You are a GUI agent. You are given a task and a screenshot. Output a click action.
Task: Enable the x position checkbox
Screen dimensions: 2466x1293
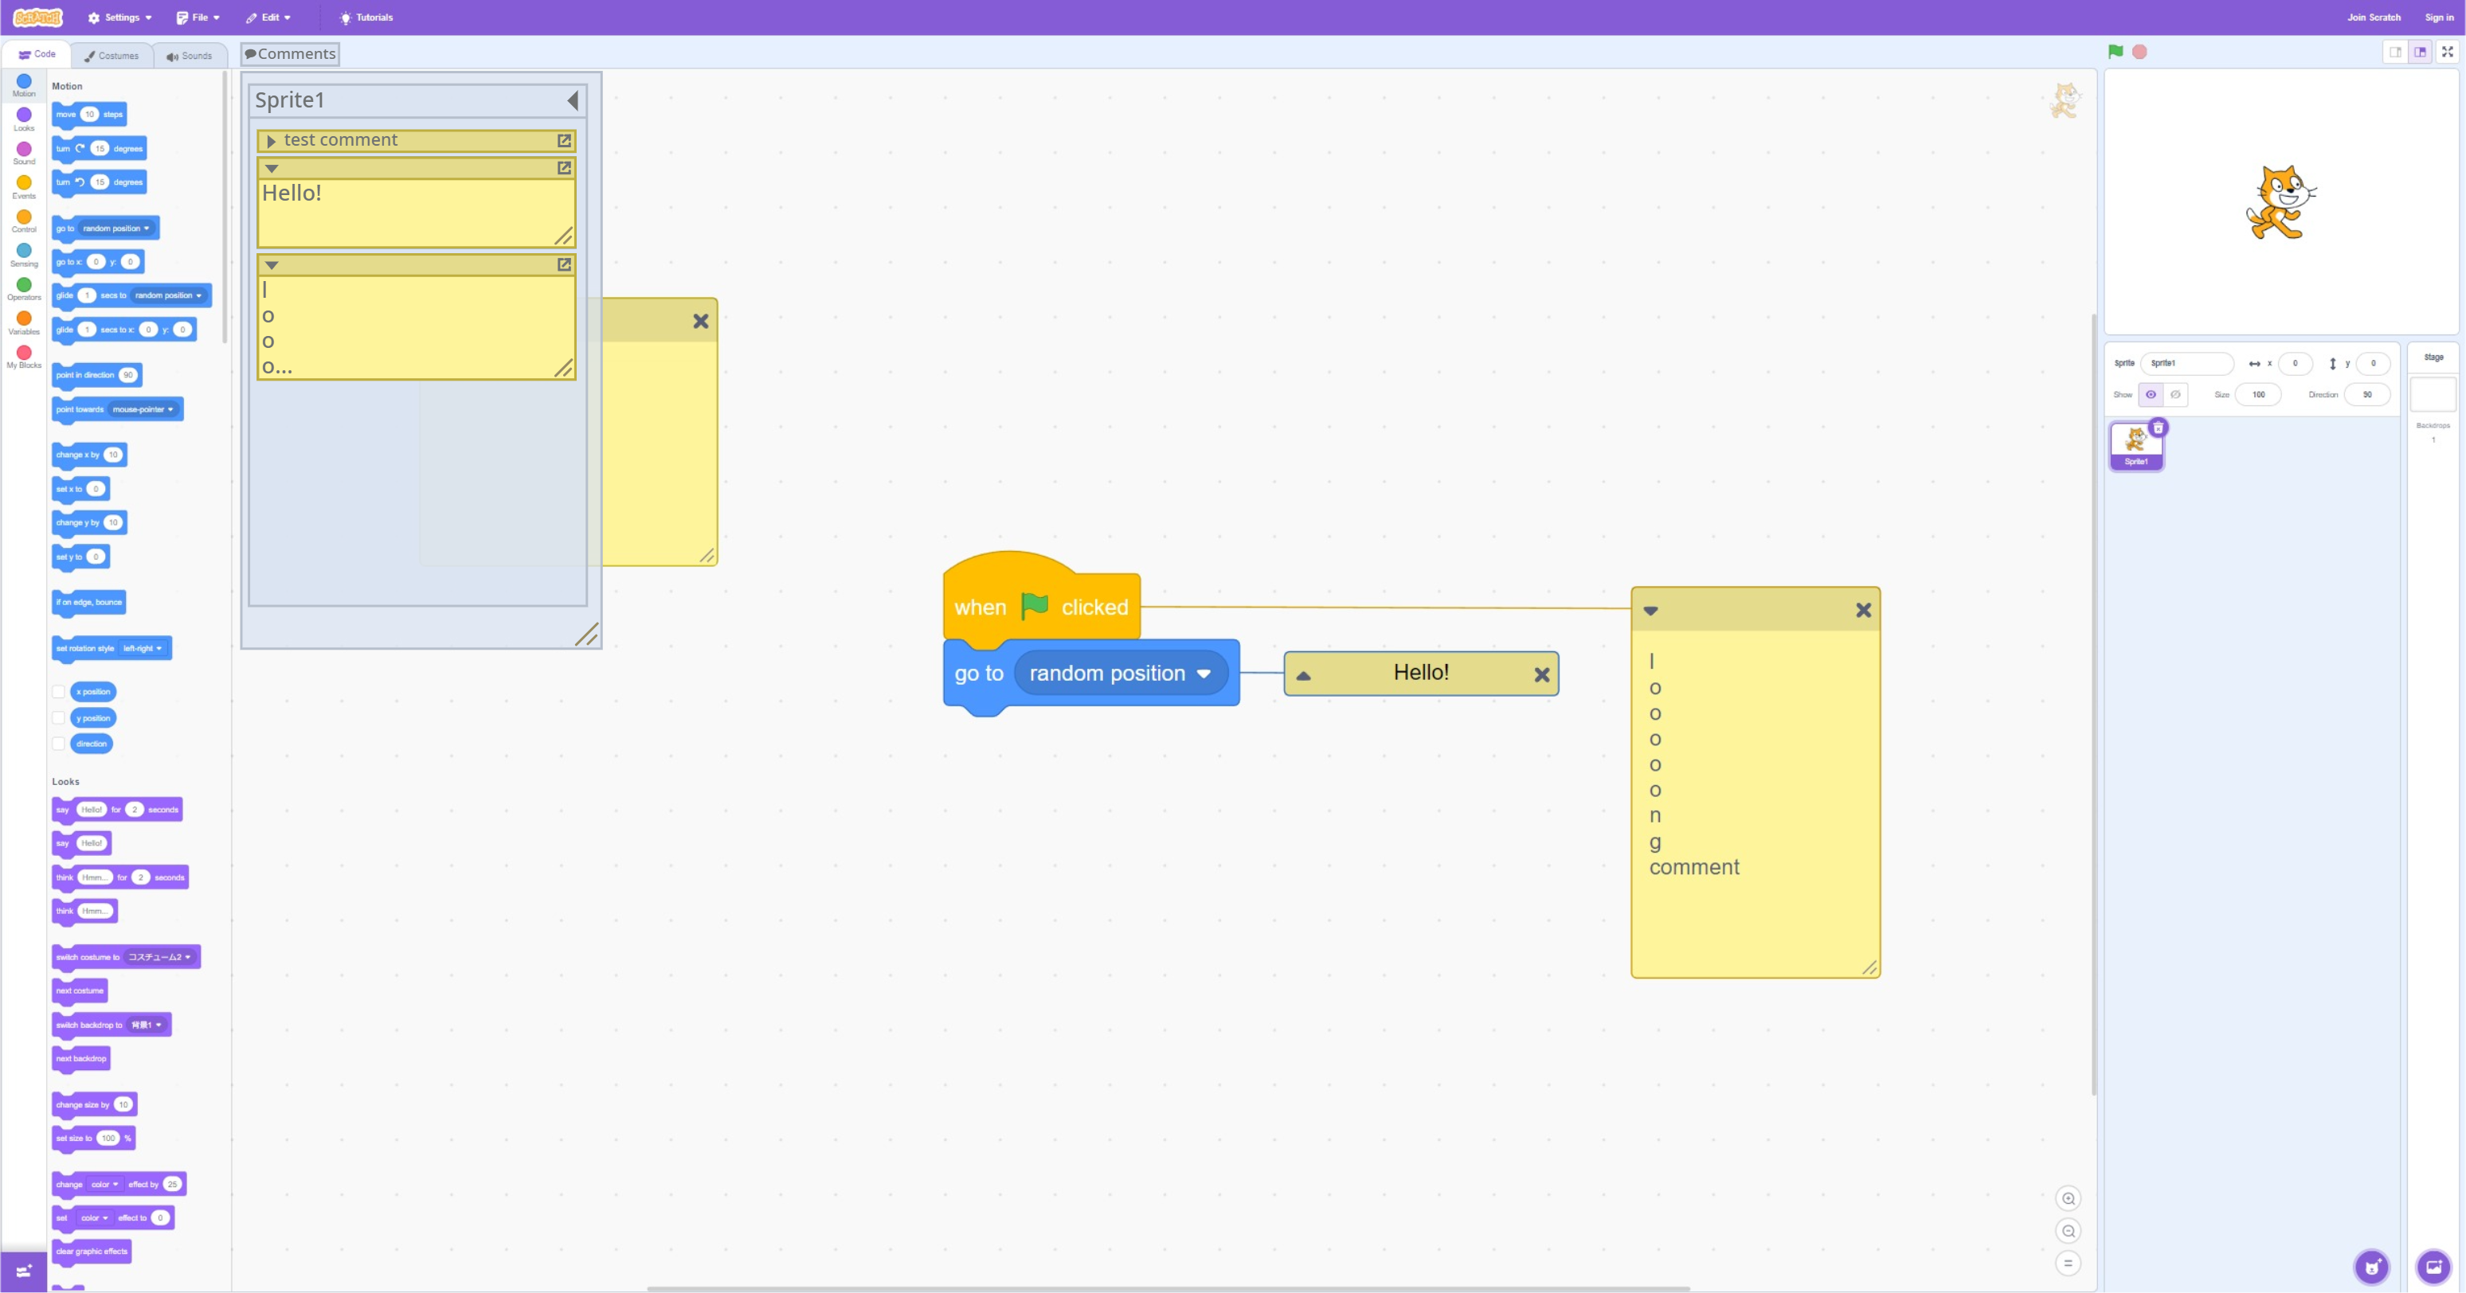58,692
